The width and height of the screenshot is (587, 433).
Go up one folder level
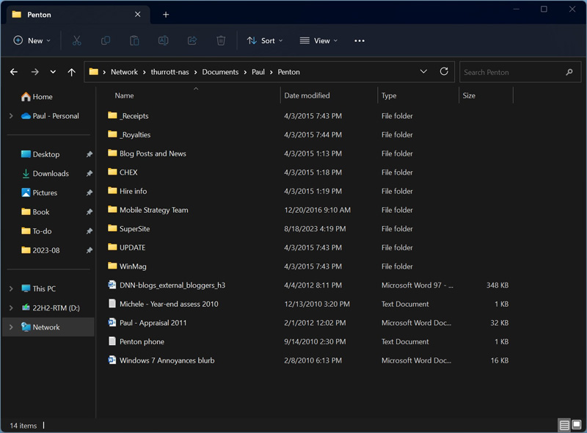click(x=71, y=72)
